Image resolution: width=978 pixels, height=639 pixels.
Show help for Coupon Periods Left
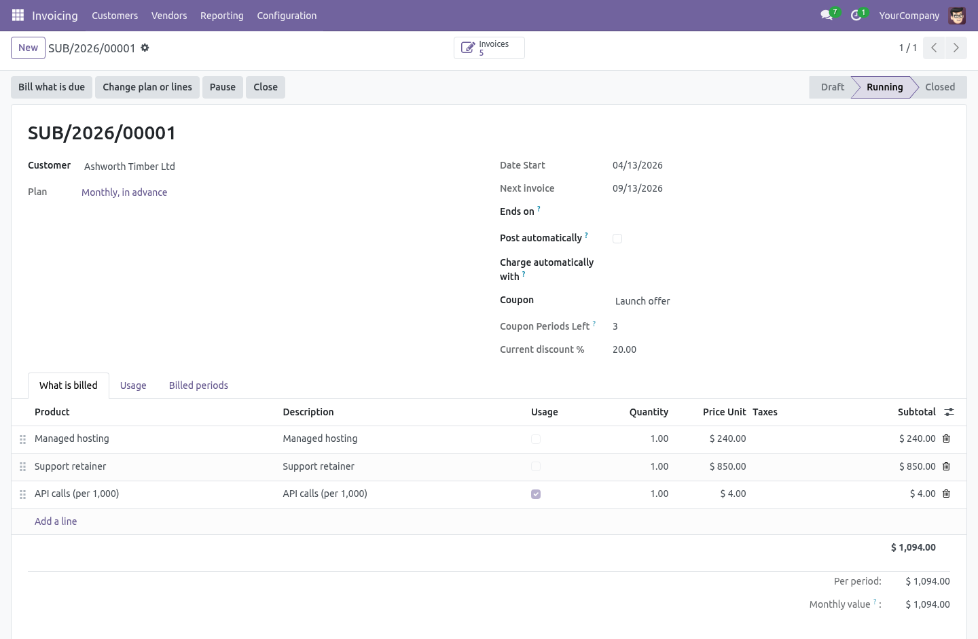[594, 324]
